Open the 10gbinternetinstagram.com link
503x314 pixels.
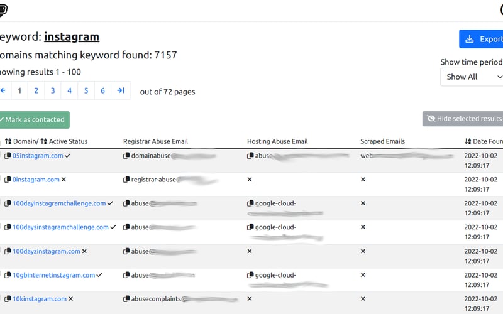(x=54, y=275)
